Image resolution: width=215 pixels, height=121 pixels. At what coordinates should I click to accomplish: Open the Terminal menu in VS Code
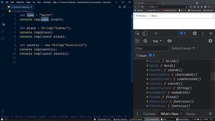click(x=47, y=2)
